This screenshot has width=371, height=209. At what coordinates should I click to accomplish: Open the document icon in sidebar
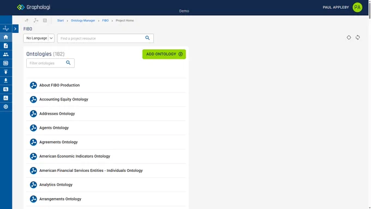pos(5,46)
